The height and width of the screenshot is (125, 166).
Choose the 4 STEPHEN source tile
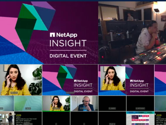click(x=84, y=103)
